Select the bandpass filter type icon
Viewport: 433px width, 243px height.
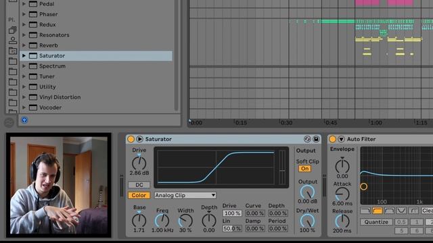tap(390, 211)
